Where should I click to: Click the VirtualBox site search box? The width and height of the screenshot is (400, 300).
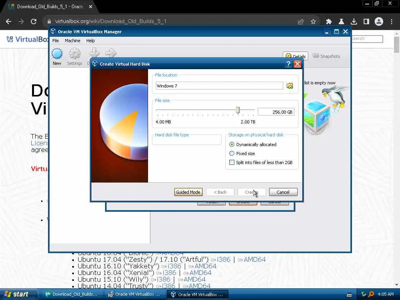(x=367, y=39)
